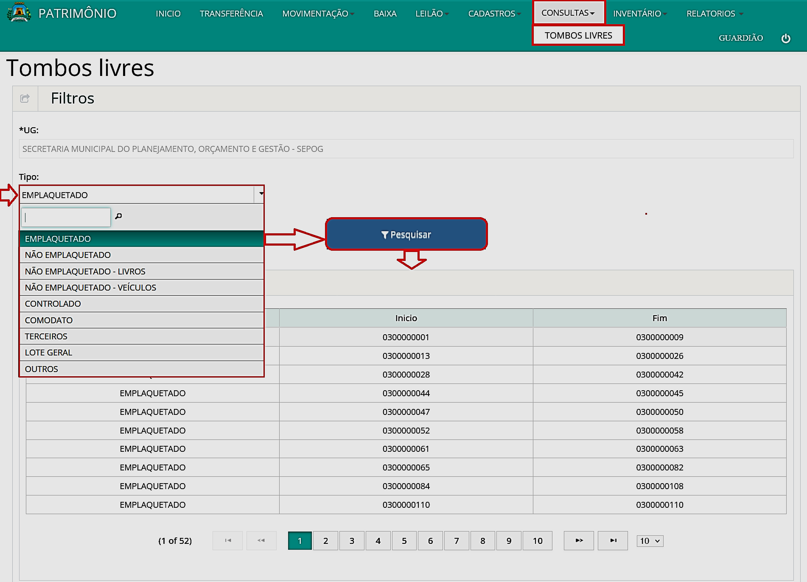Click the power logout icon
The image size is (807, 582).
786,38
